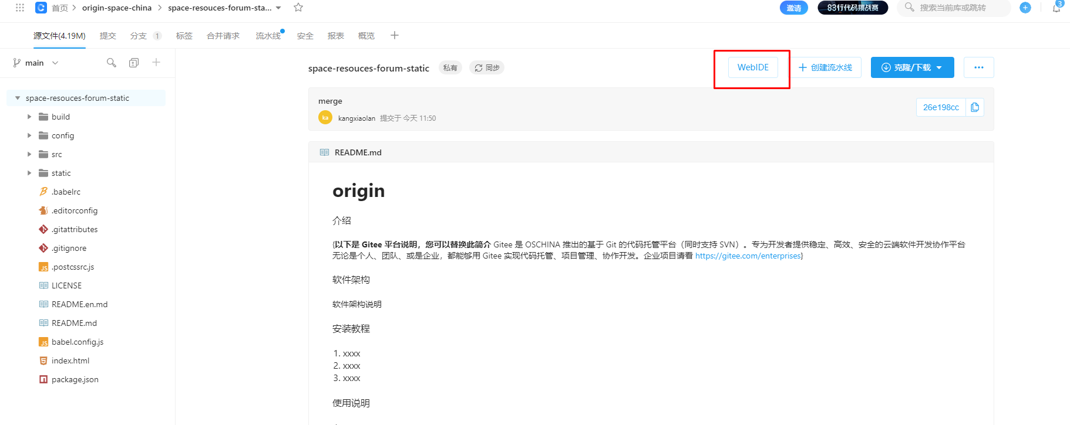The image size is (1070, 425).
Task: Open the apps grid menu icon
Action: [x=20, y=8]
